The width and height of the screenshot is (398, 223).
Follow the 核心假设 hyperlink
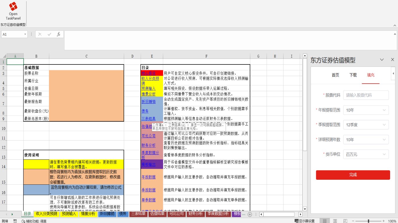(148, 73)
